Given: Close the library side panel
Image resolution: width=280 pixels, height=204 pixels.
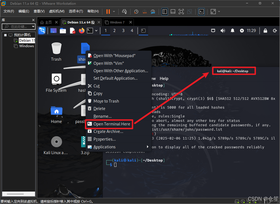Looking at the screenshot, I should point(33,20).
